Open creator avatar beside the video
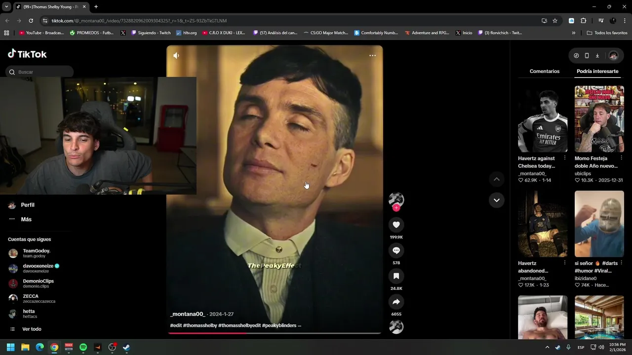Screen dimensions: 632x355 [396, 199]
